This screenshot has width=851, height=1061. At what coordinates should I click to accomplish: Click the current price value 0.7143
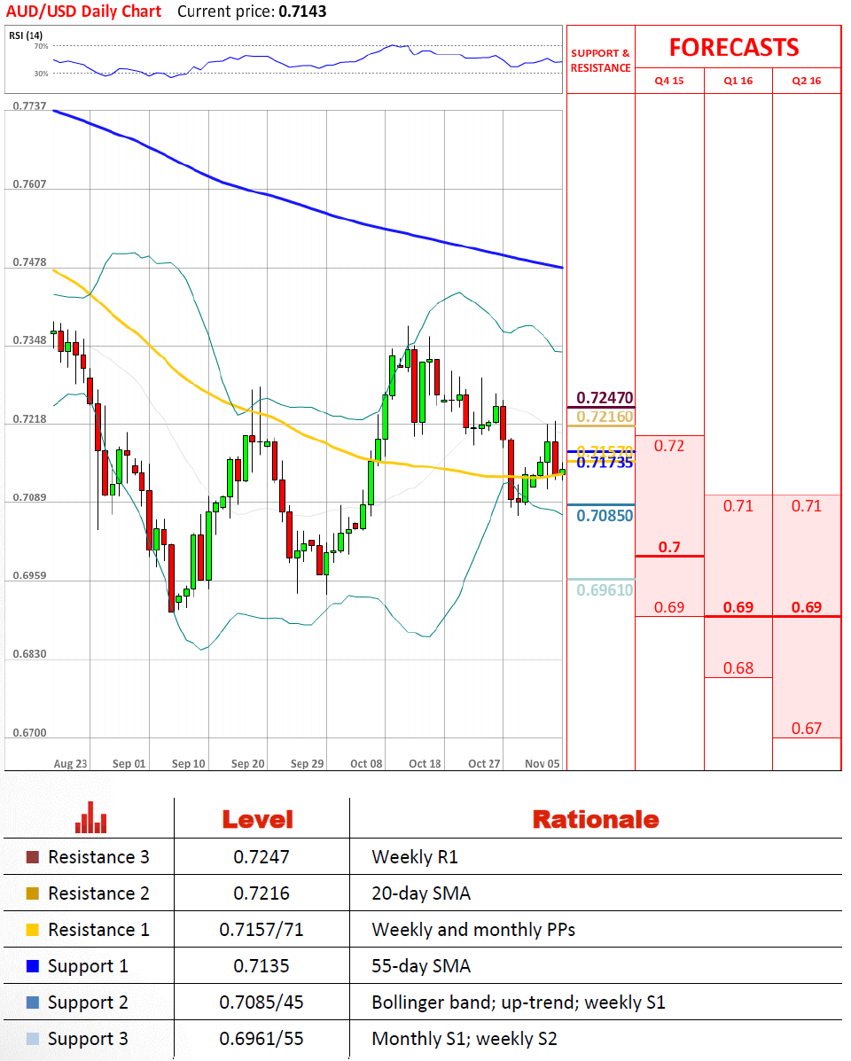pyautogui.click(x=302, y=12)
